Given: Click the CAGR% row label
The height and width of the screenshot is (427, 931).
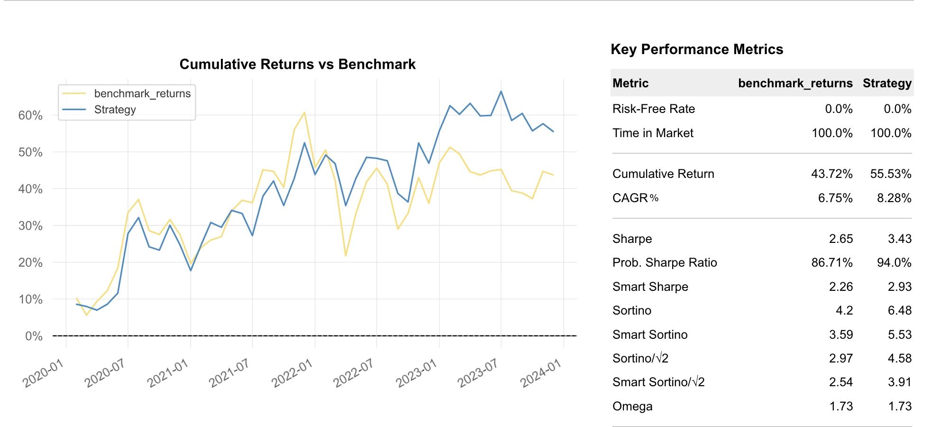Looking at the screenshot, I should coord(636,198).
